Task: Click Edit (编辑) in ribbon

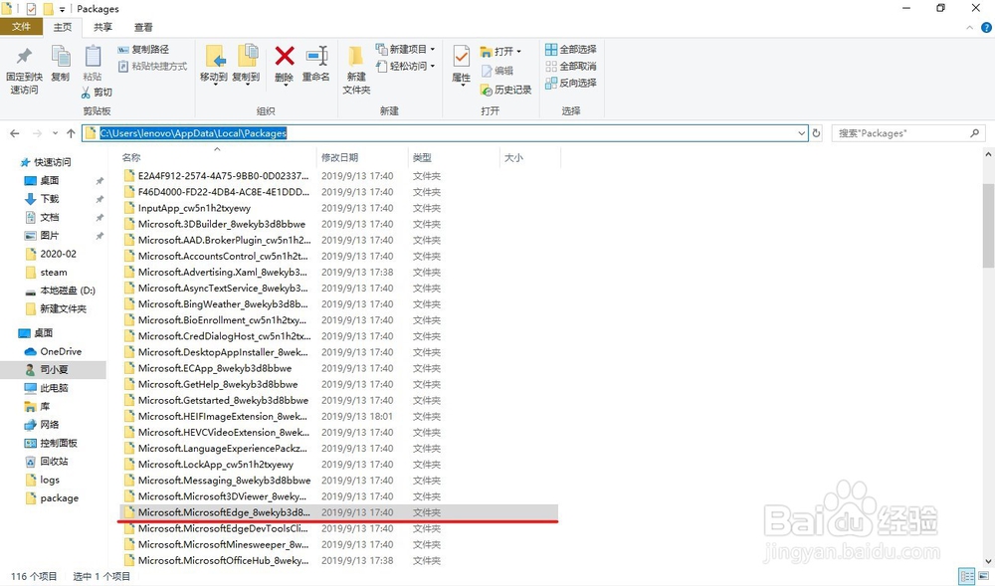Action: point(497,71)
